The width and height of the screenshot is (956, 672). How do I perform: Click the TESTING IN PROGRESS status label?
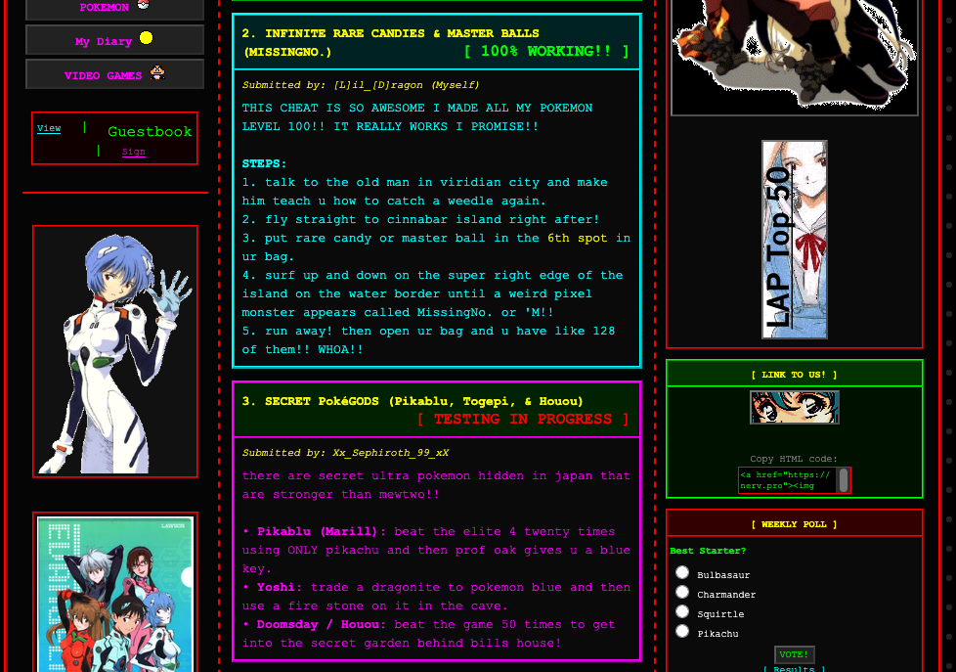pyautogui.click(x=523, y=419)
